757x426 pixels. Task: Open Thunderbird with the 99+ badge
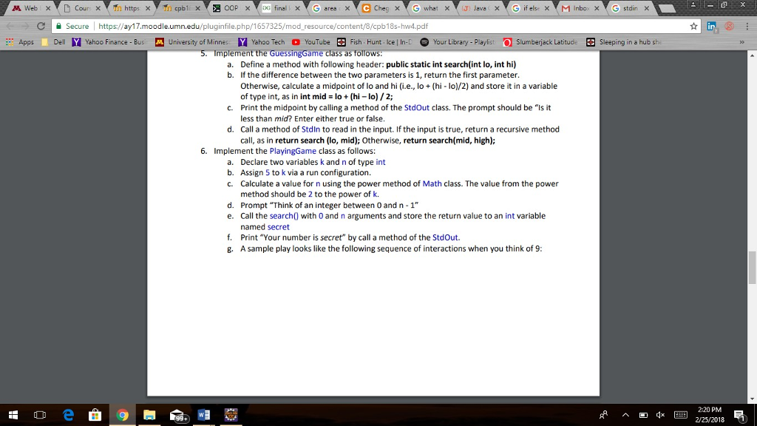coord(177,414)
